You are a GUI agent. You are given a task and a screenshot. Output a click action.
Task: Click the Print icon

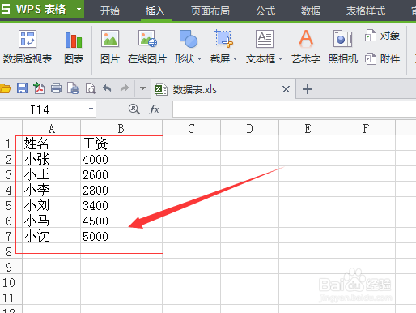(56, 88)
